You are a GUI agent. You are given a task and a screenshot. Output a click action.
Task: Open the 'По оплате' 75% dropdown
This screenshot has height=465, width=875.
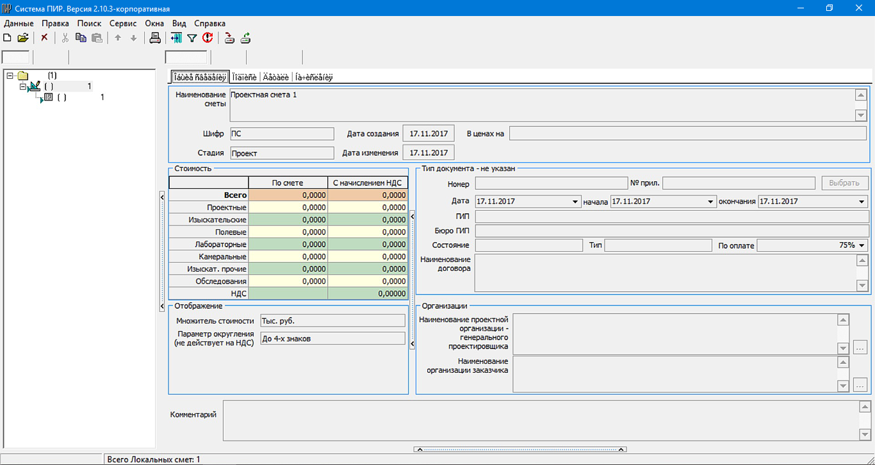(x=862, y=245)
